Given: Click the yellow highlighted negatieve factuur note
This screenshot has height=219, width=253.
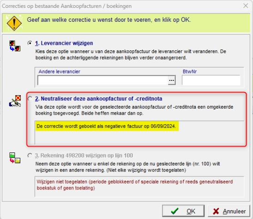Looking at the screenshot, I should [x=107, y=126].
